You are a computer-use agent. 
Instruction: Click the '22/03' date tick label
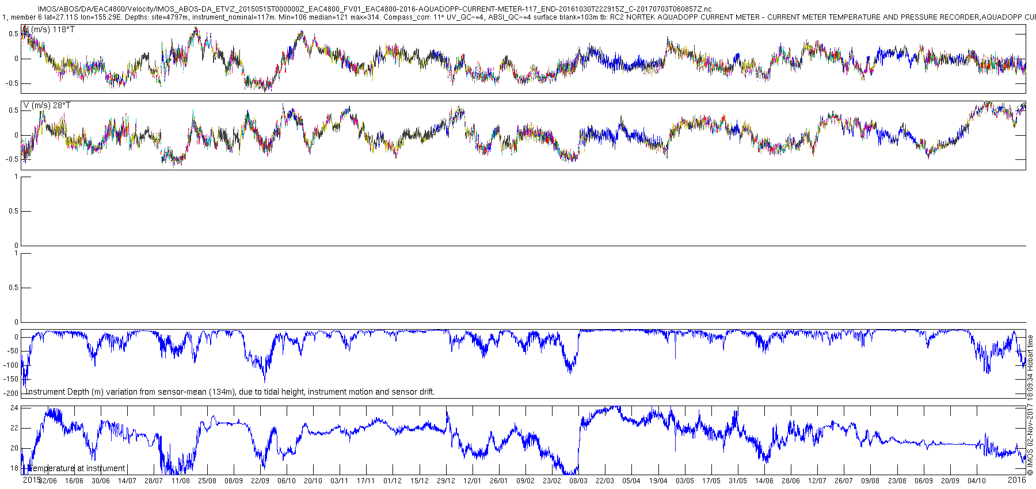(605, 481)
